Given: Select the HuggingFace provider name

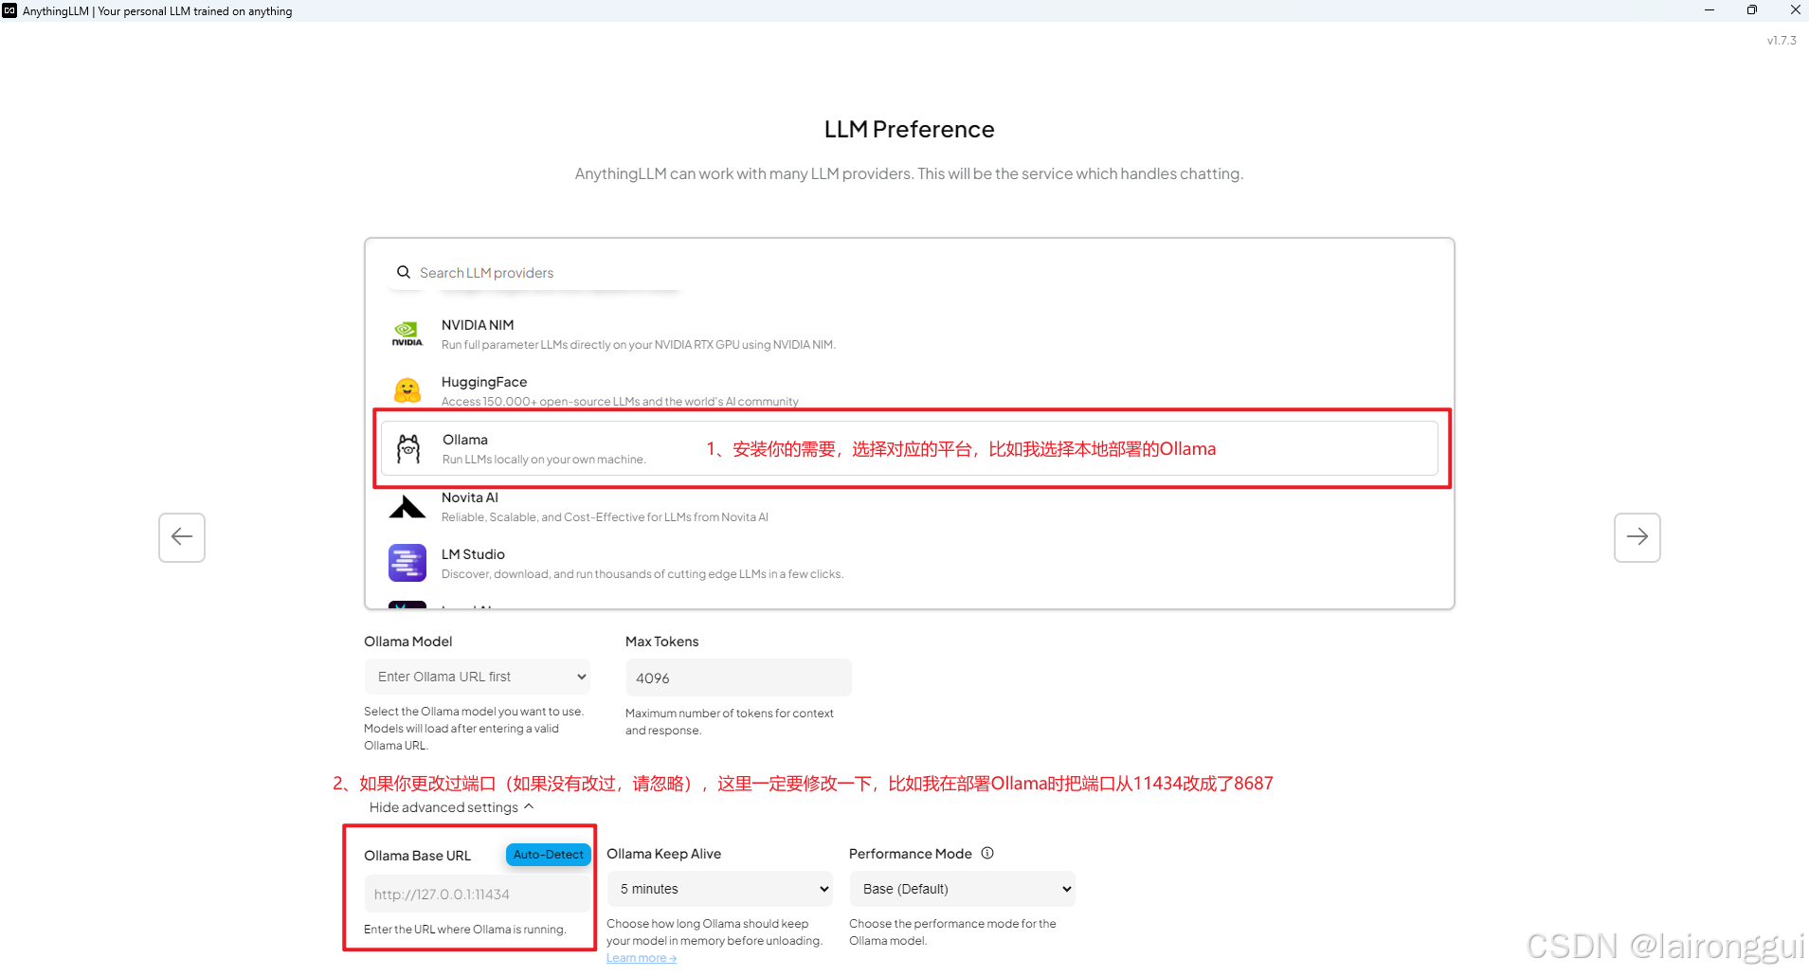Looking at the screenshot, I should coord(484,382).
